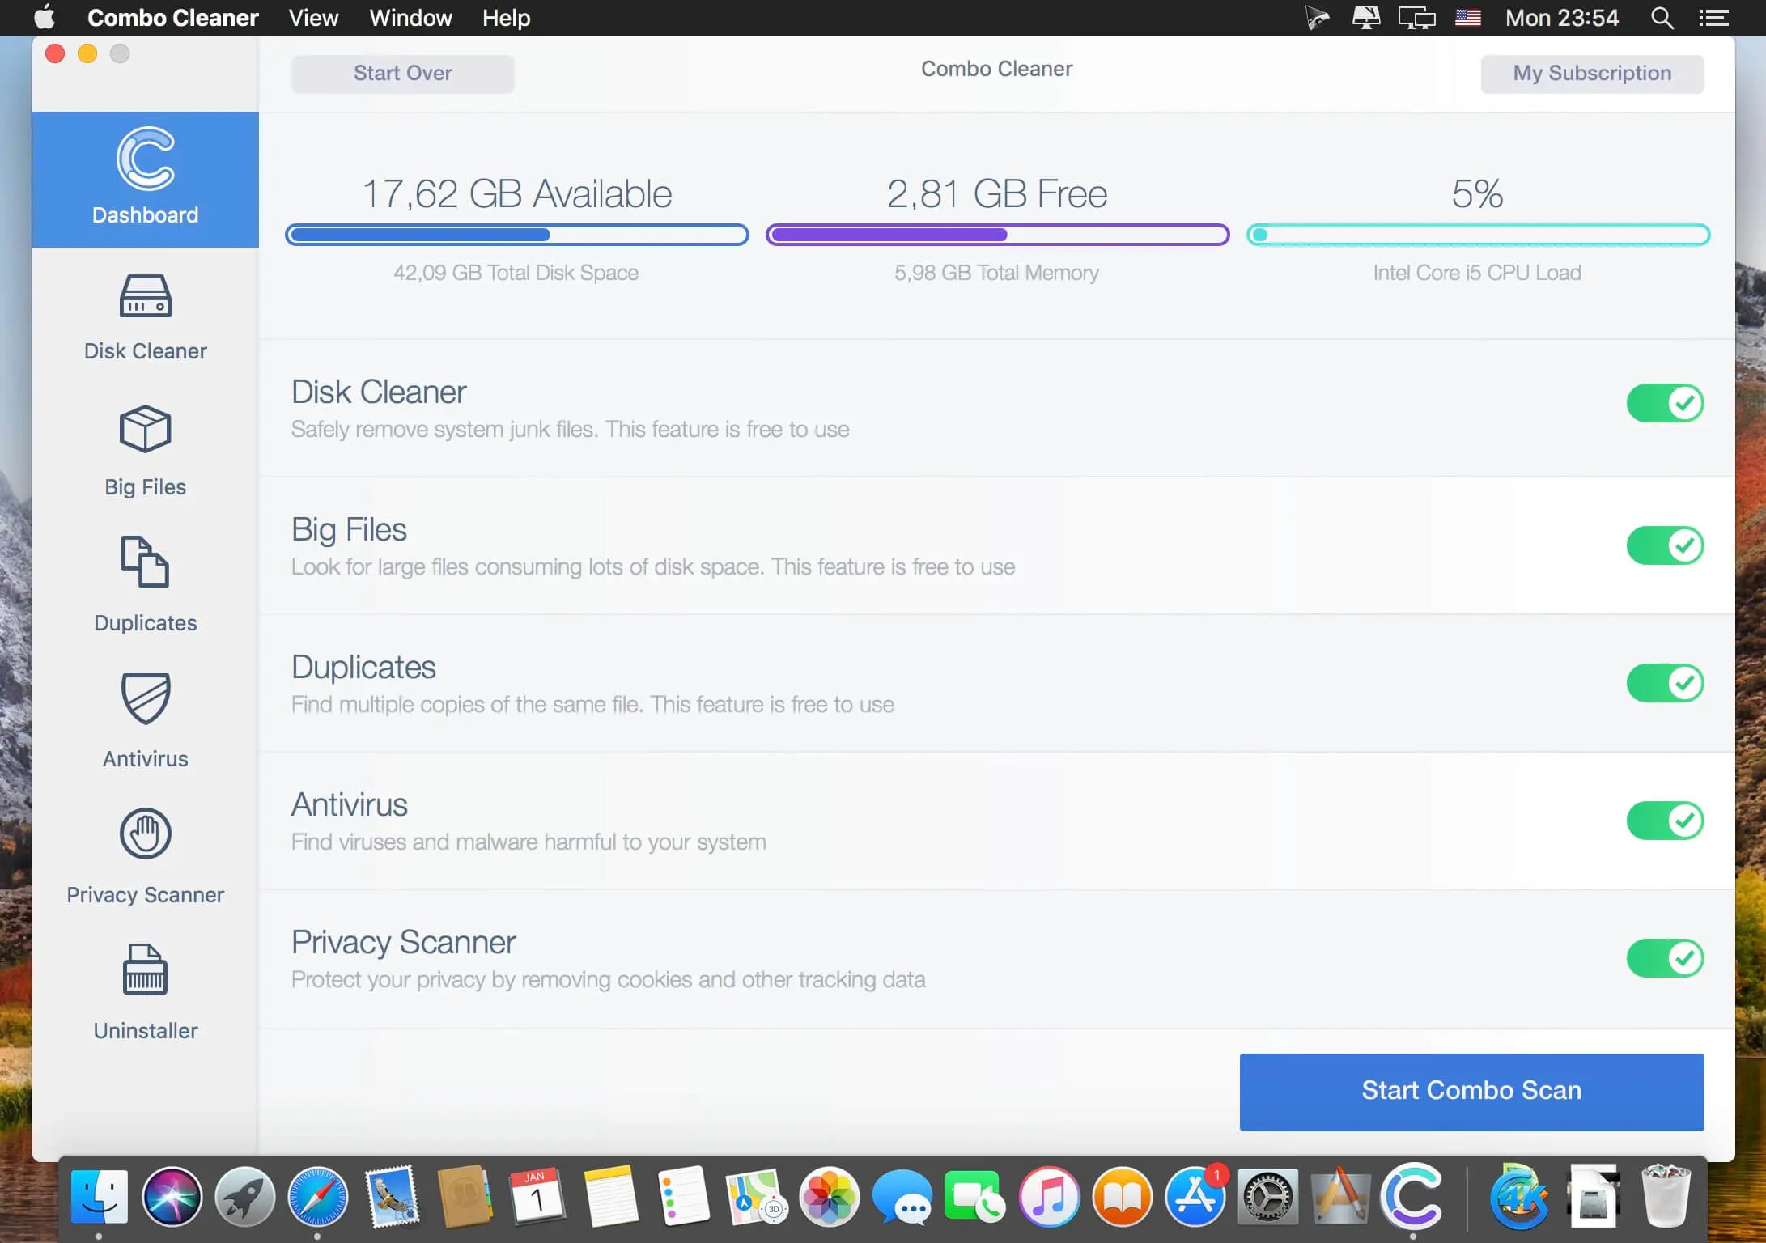Click Start Over to reset scan
The width and height of the screenshot is (1766, 1243).
click(402, 73)
